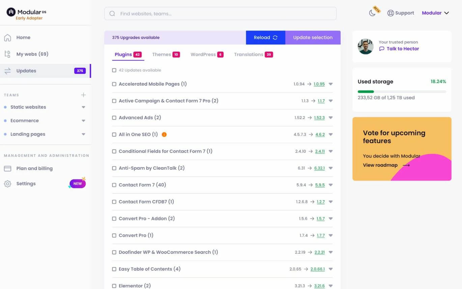The width and height of the screenshot is (462, 289).
Task: Click the refresh icon in Reload button
Action: pyautogui.click(x=275, y=37)
